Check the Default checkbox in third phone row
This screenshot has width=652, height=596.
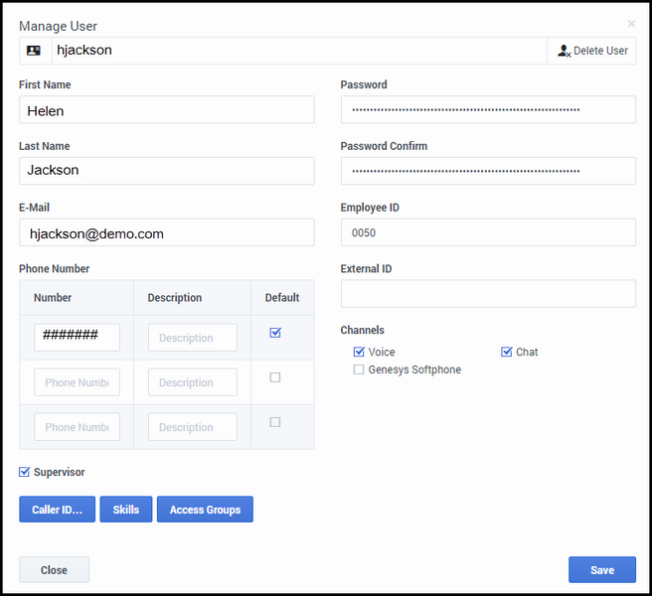pyautogui.click(x=275, y=422)
